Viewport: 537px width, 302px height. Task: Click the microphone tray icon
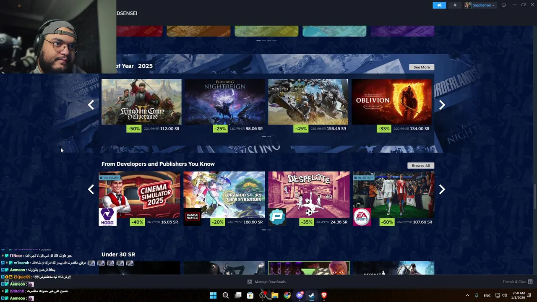(x=477, y=295)
